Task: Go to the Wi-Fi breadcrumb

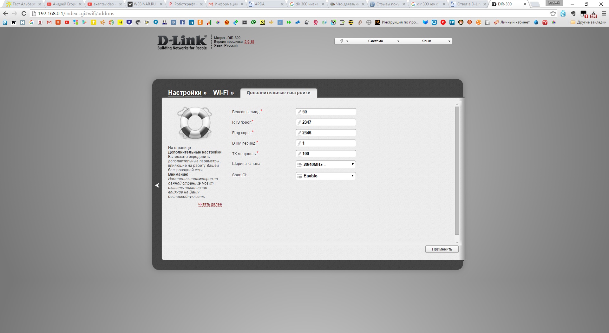Action: click(221, 93)
